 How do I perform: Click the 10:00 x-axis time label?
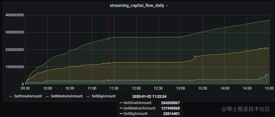tap(48, 88)
